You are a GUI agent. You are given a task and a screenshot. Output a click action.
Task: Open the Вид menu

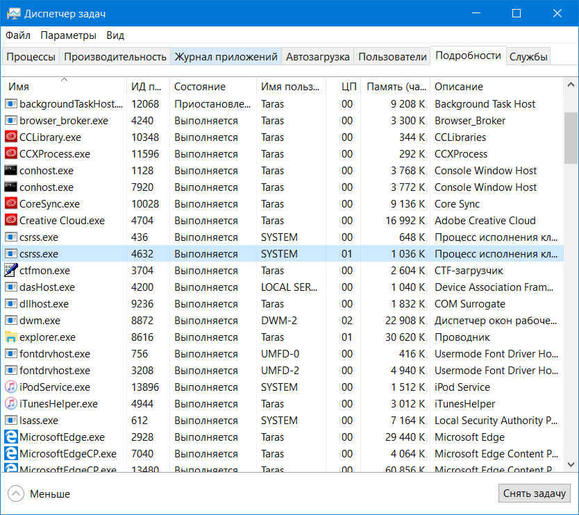point(115,35)
